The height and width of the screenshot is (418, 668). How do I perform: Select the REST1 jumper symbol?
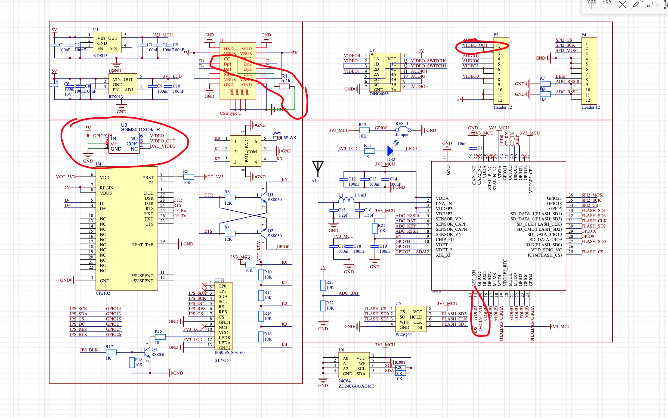pyautogui.click(x=403, y=129)
